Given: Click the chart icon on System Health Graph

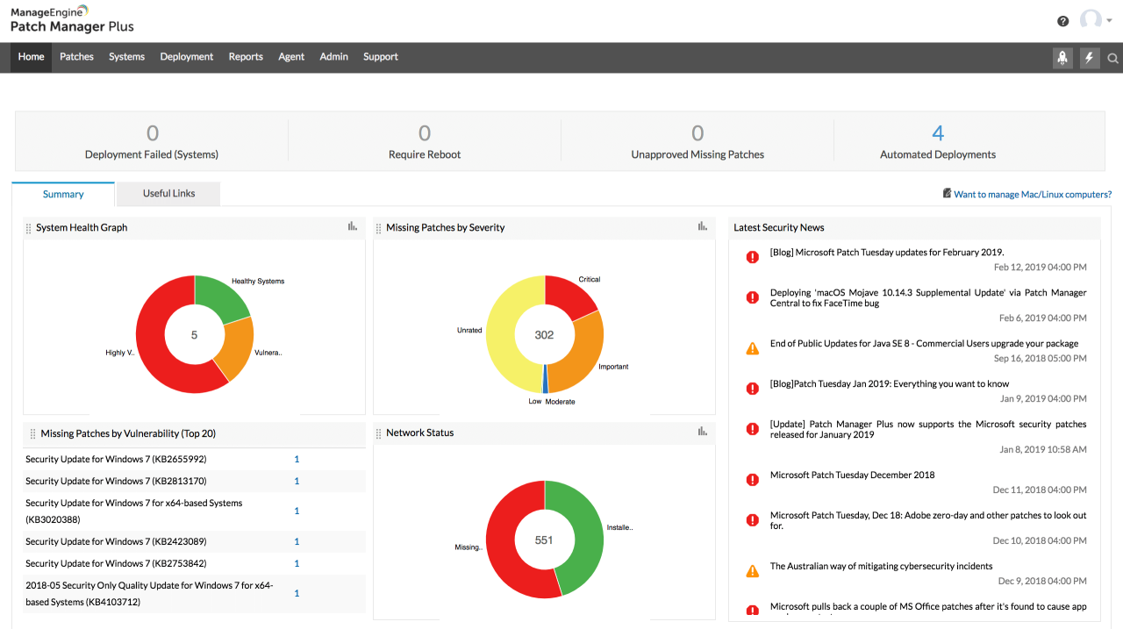Looking at the screenshot, I should coord(352,225).
